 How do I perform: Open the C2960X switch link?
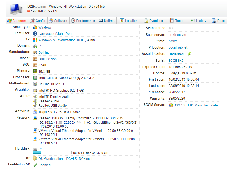click(69, 123)
